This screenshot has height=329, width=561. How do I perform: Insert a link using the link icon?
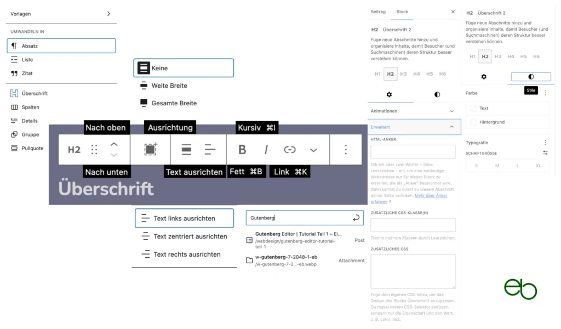(290, 150)
